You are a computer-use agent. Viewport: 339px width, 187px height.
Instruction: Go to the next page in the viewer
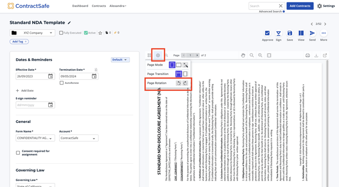click(197, 55)
